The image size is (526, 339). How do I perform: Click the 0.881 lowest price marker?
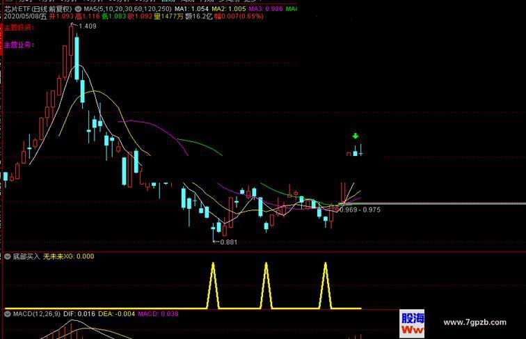pos(229,242)
